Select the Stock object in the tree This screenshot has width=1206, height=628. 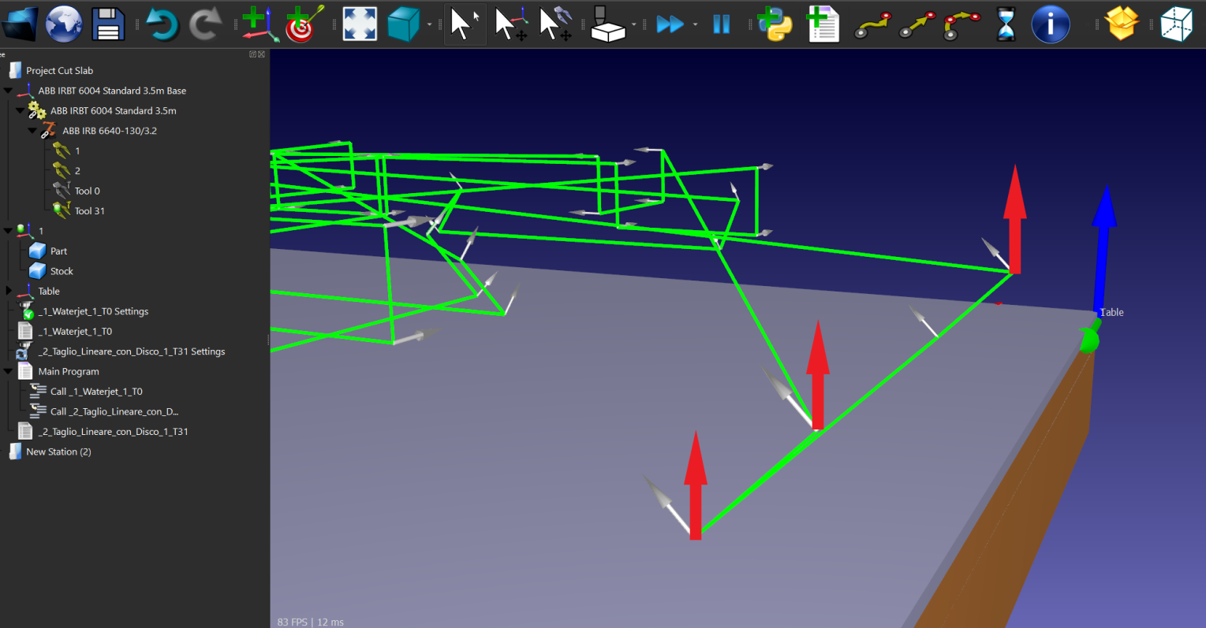pyautogui.click(x=62, y=271)
